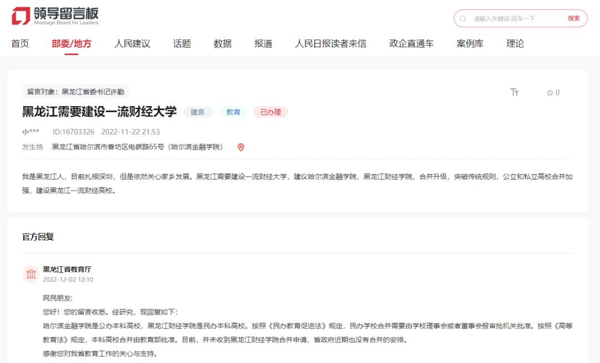Click the Message Board for Leaders logo
Screen dimensions: 600x363
point(55,16)
